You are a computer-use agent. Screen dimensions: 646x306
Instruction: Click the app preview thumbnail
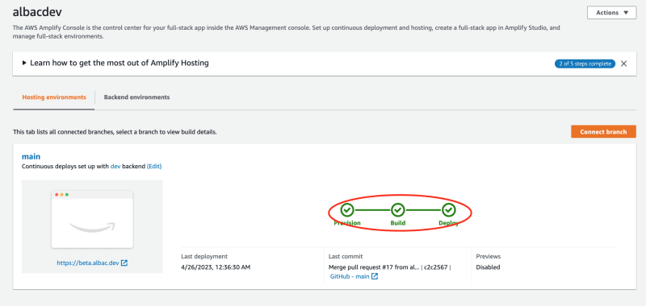(x=92, y=219)
